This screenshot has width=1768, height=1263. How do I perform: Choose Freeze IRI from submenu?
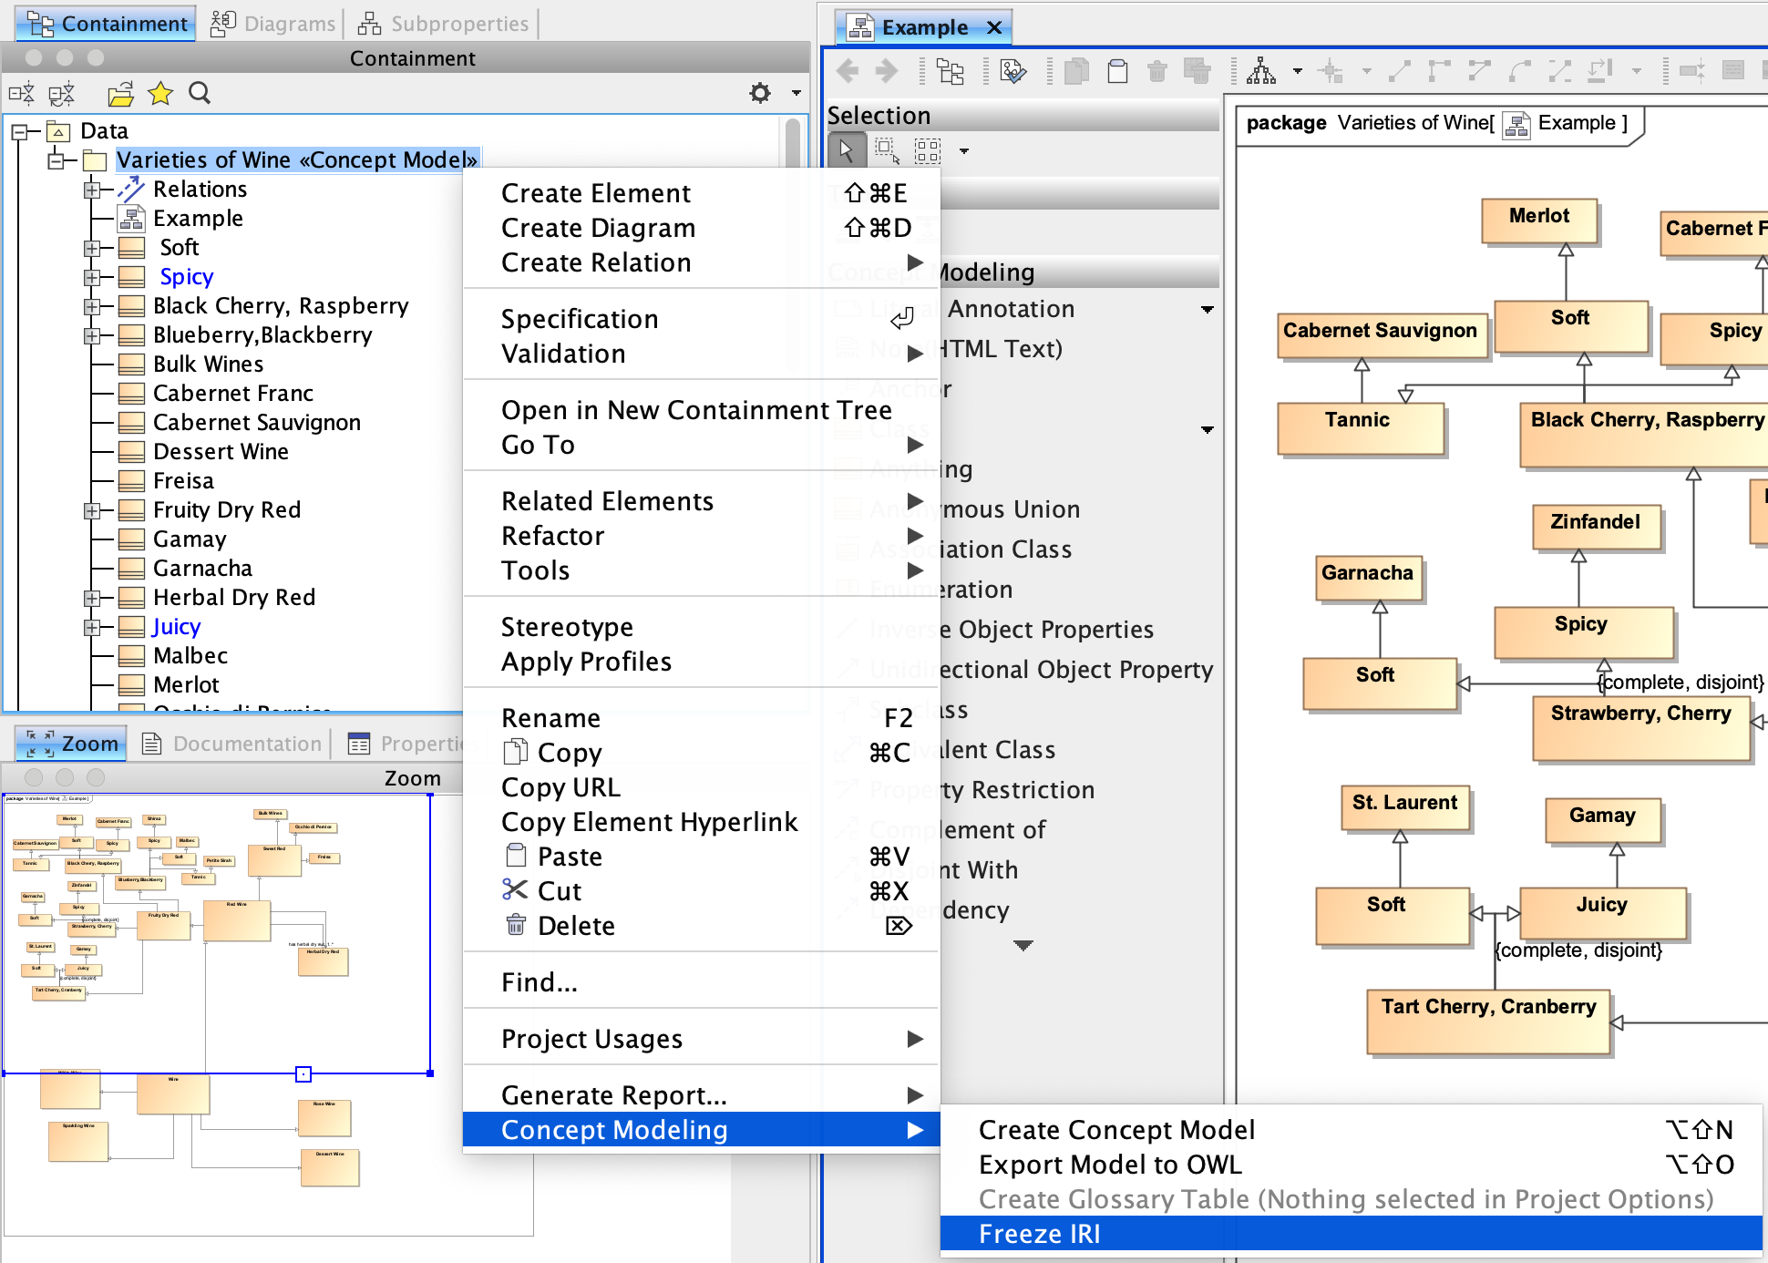pos(1039,1234)
